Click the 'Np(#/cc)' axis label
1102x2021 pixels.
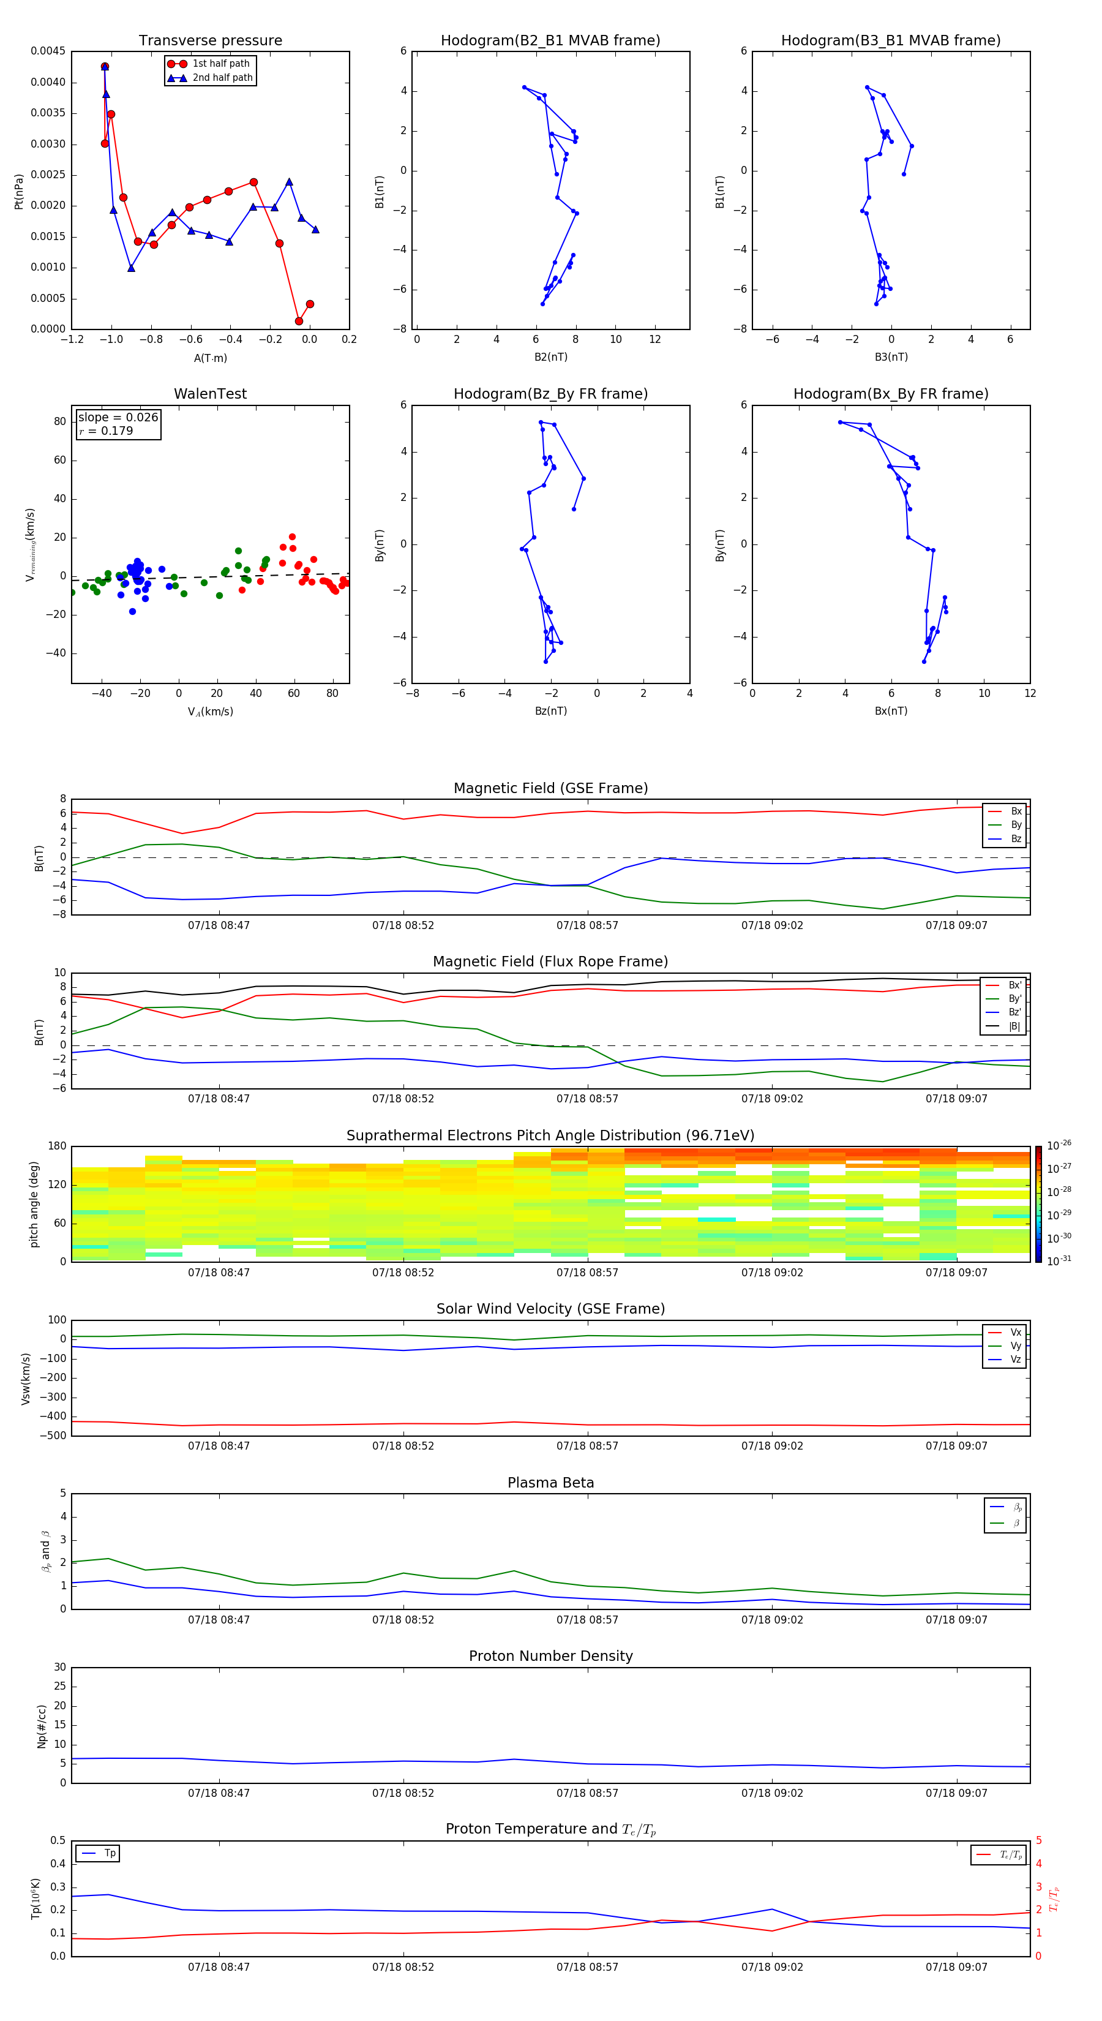[42, 1726]
